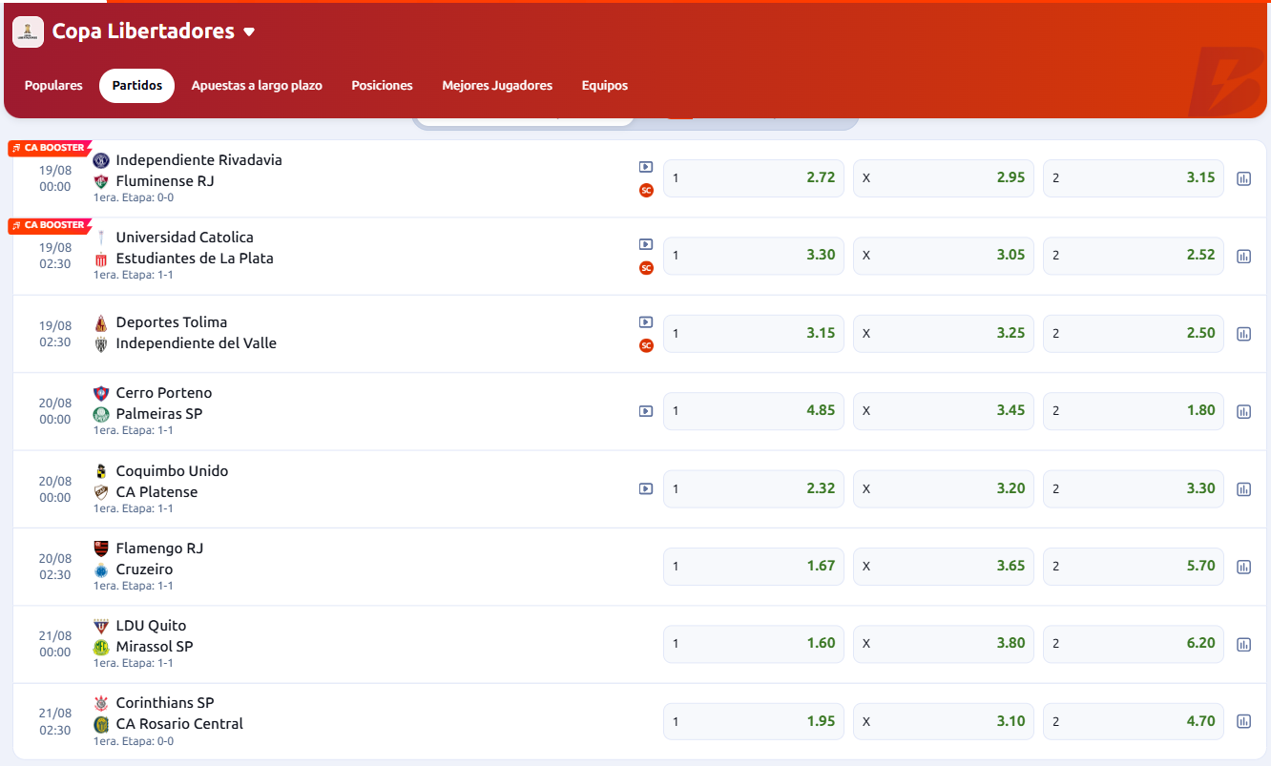
Task: Click the SC icon for Fluminense RJ match
Action: (646, 190)
